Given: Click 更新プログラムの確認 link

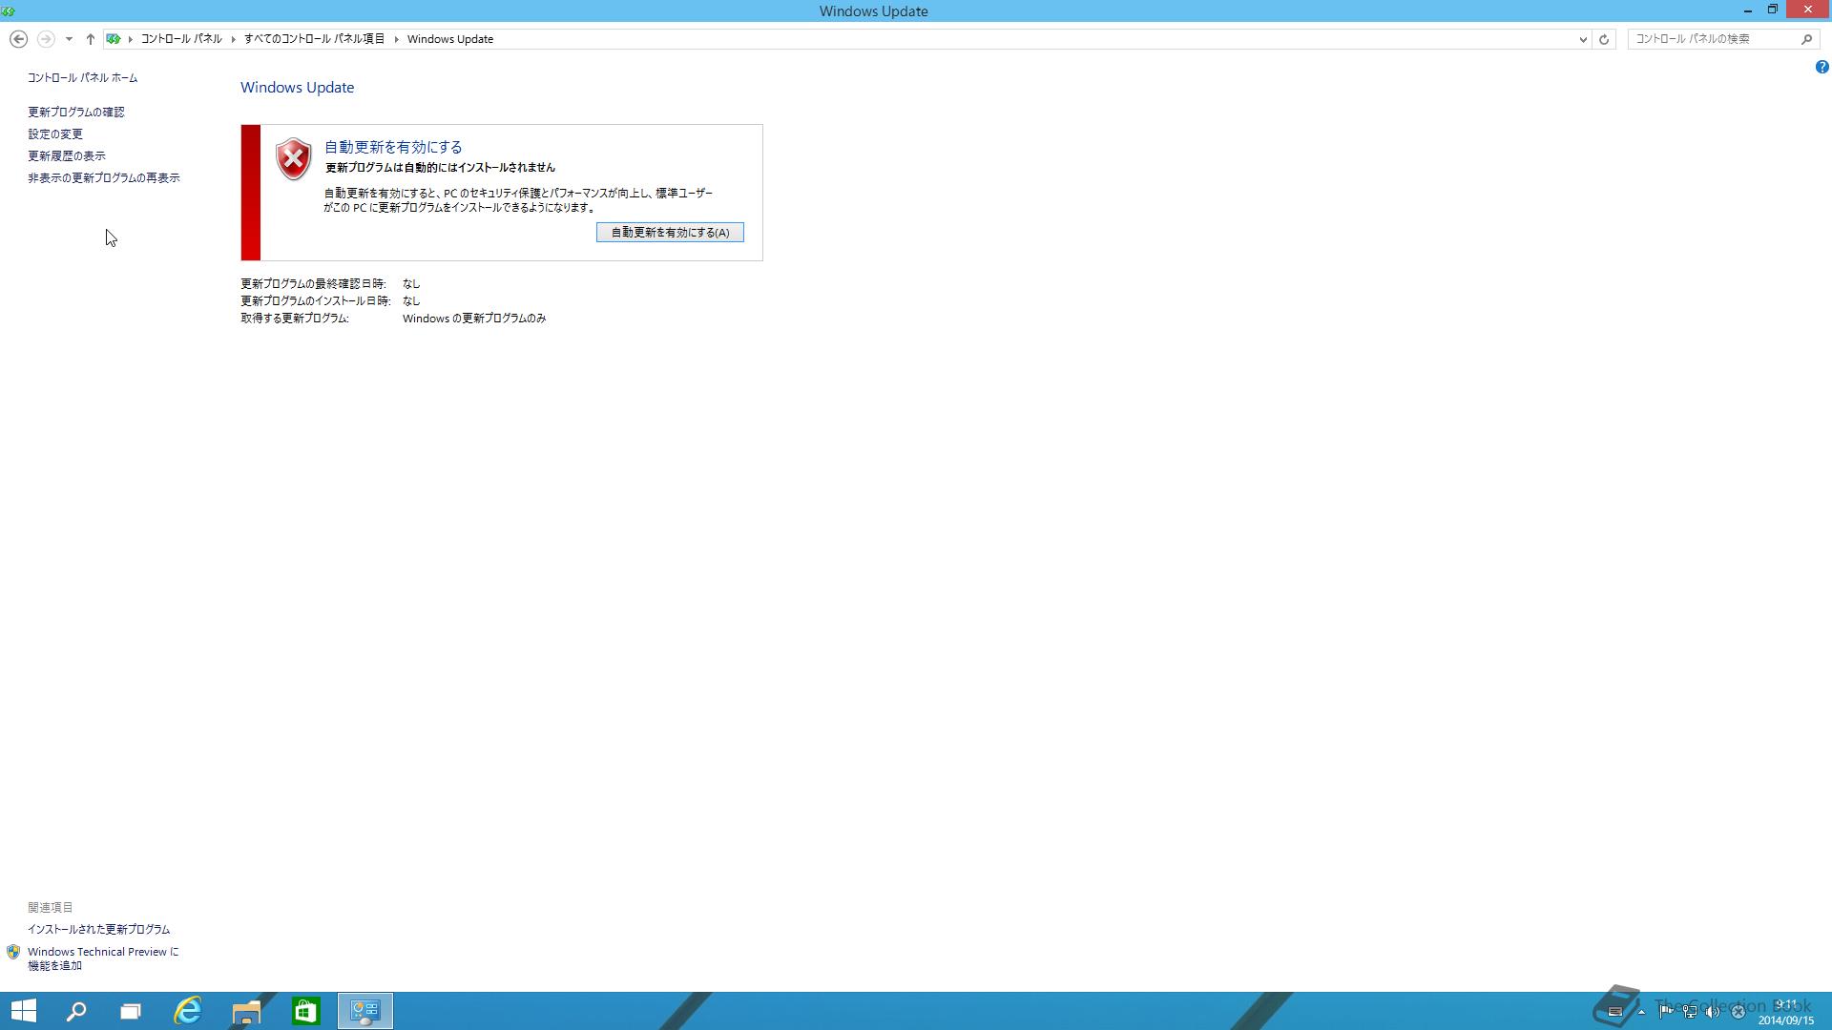Looking at the screenshot, I should (75, 113).
